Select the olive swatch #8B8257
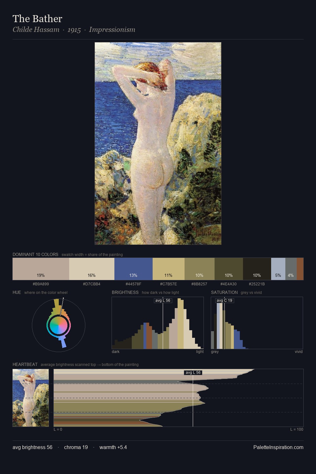Screen dimensions: 316x474 pos(199,269)
